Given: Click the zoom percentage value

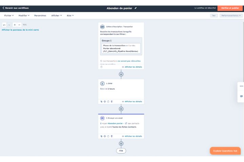Looking at the screenshot, I should pos(25,25).
